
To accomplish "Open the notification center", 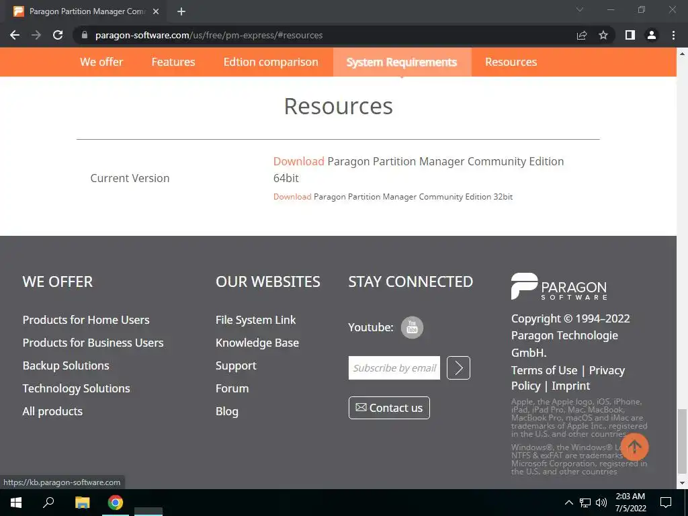I will tap(666, 503).
